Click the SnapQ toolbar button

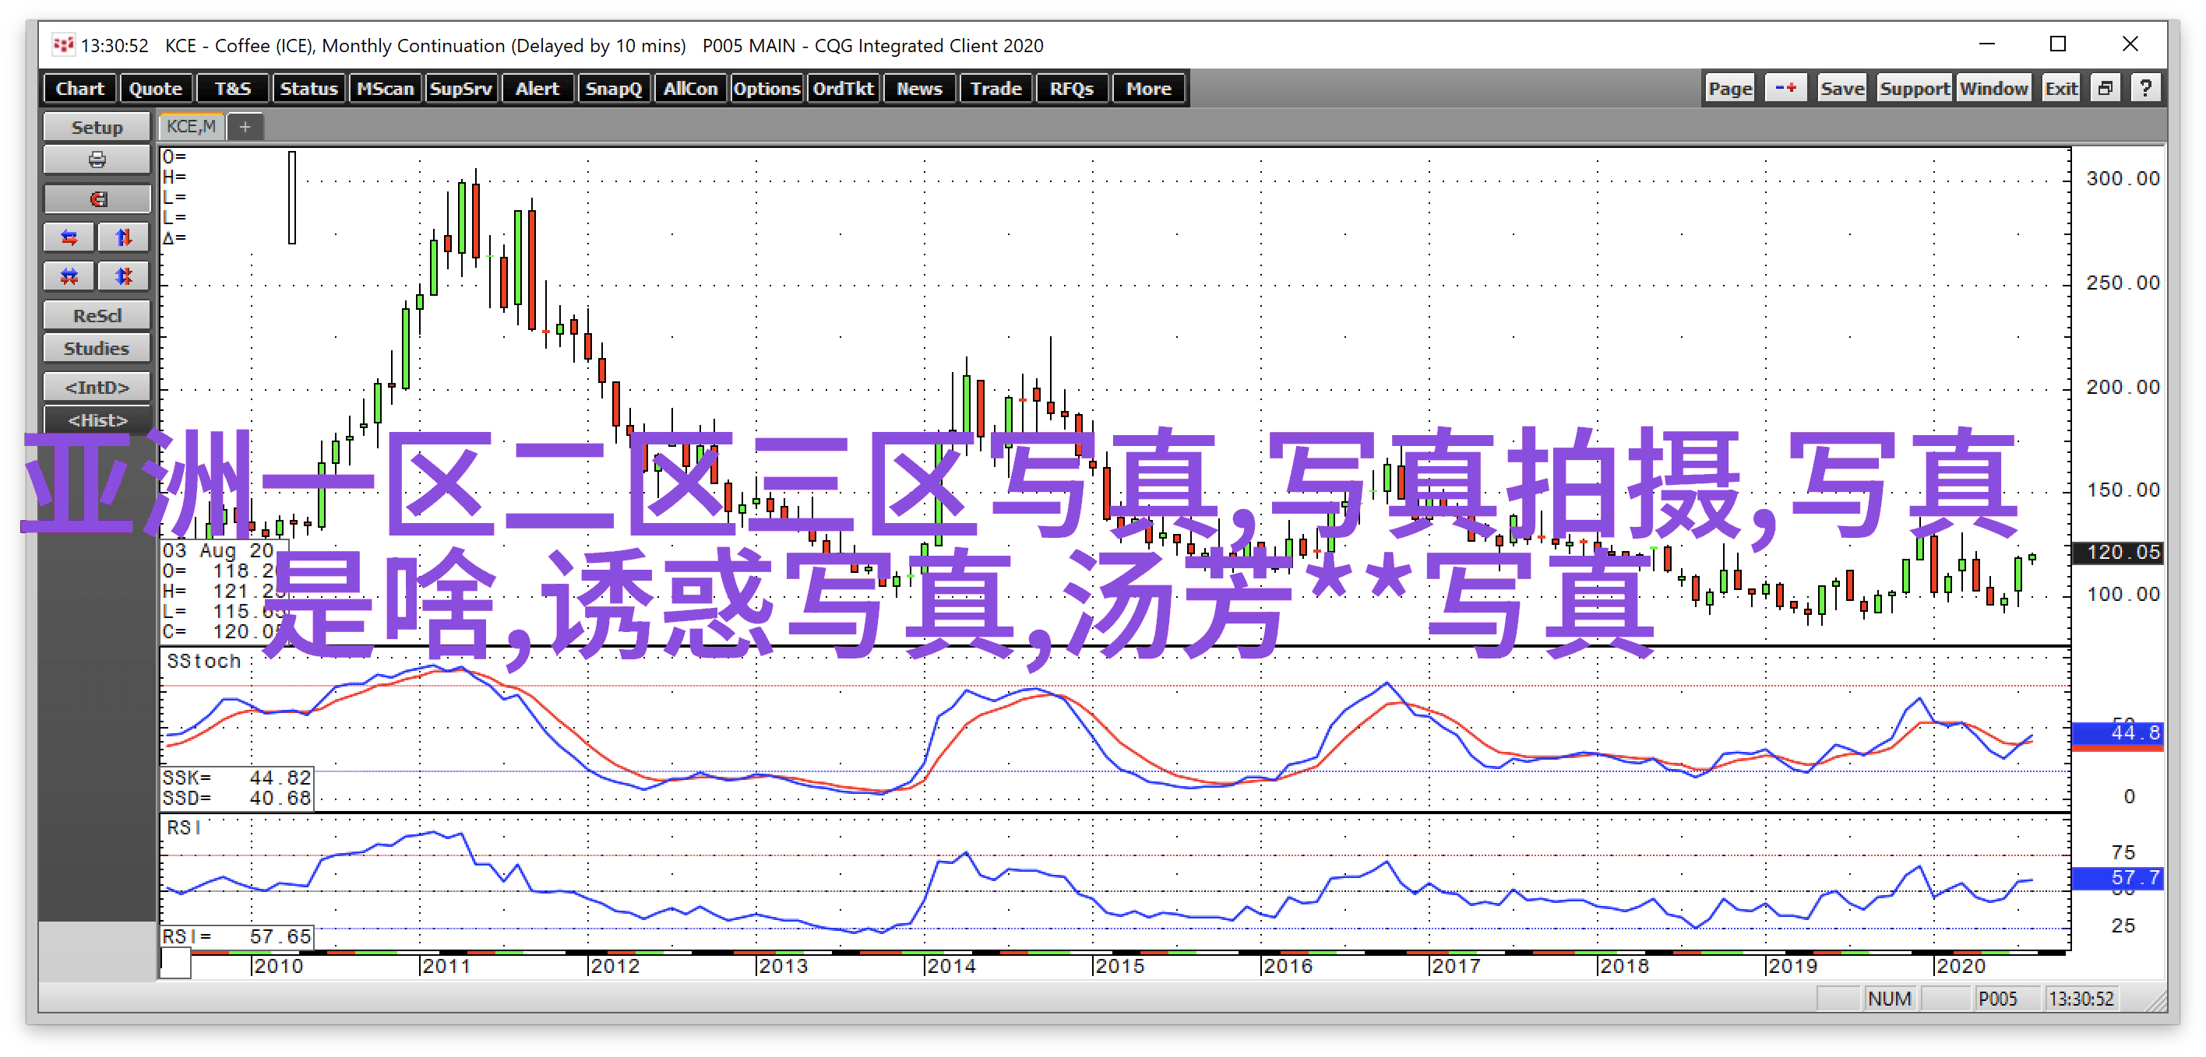tap(613, 88)
